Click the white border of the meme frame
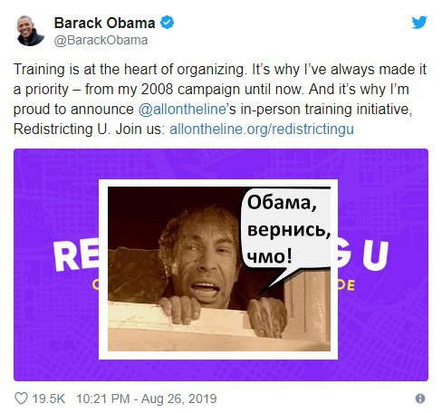 pos(218,183)
